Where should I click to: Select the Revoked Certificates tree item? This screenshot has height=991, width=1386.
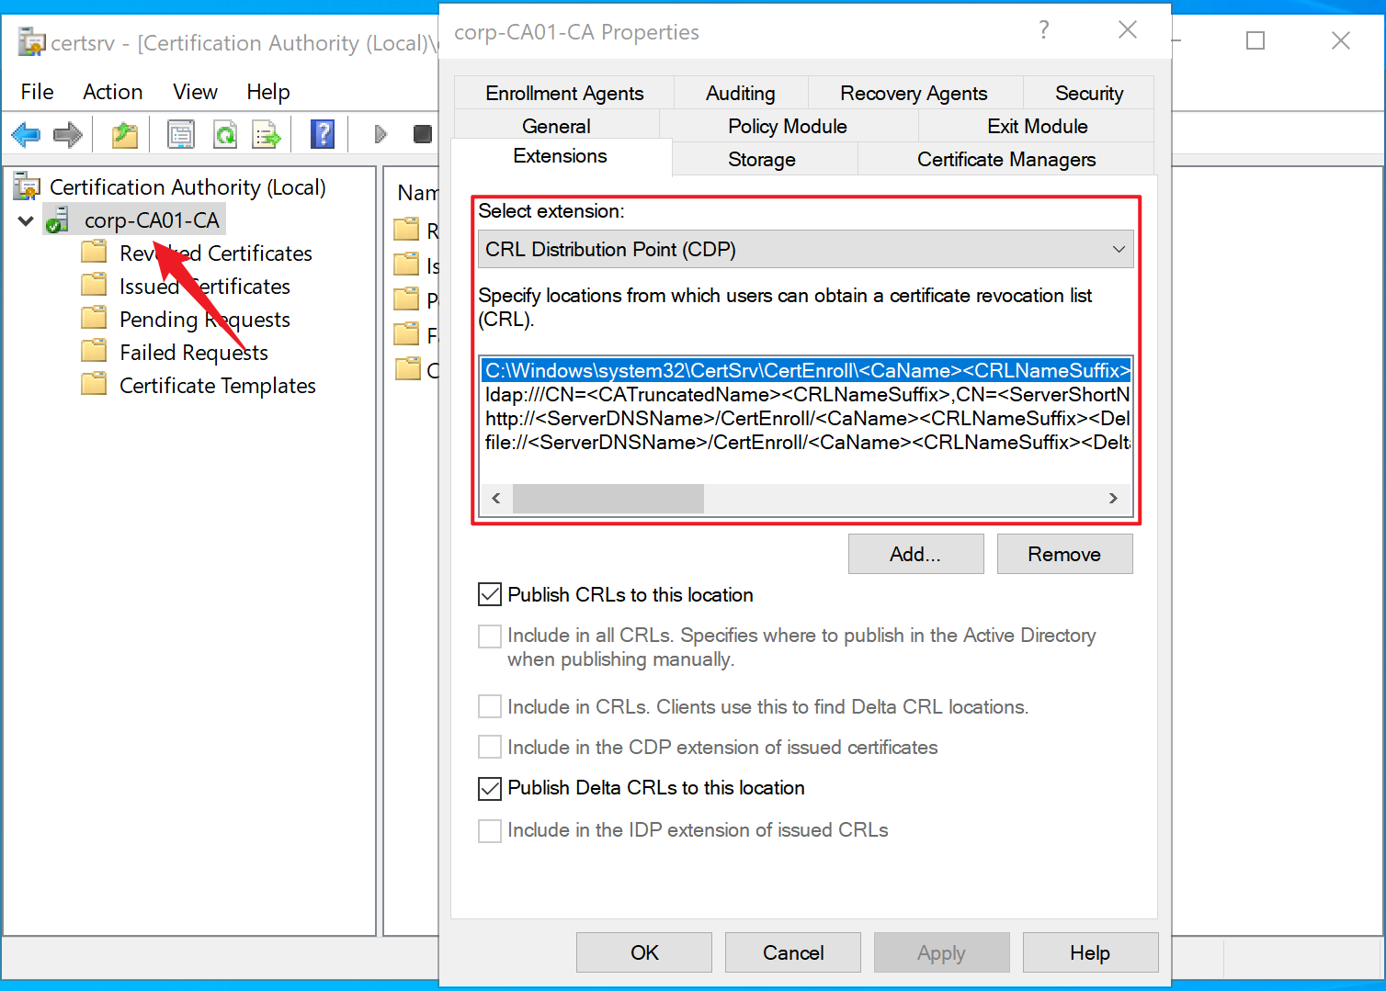215,253
